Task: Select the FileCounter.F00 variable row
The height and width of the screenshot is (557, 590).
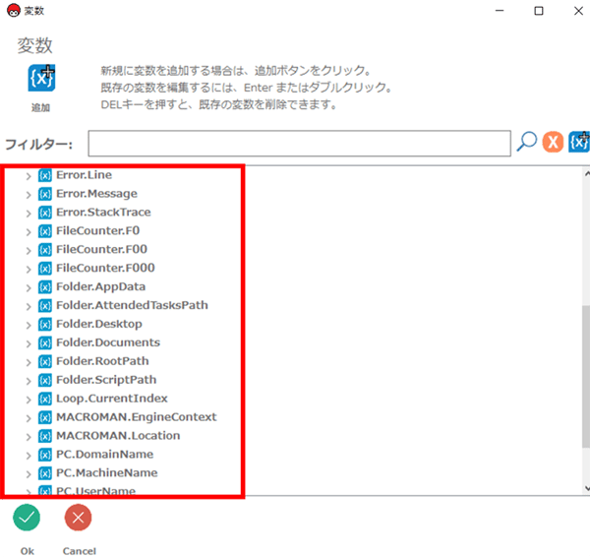Action: tap(101, 249)
